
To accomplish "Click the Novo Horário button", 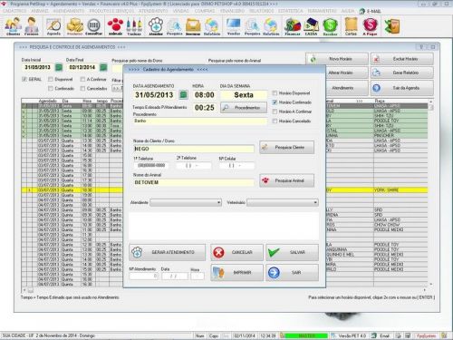I will pos(337,59).
